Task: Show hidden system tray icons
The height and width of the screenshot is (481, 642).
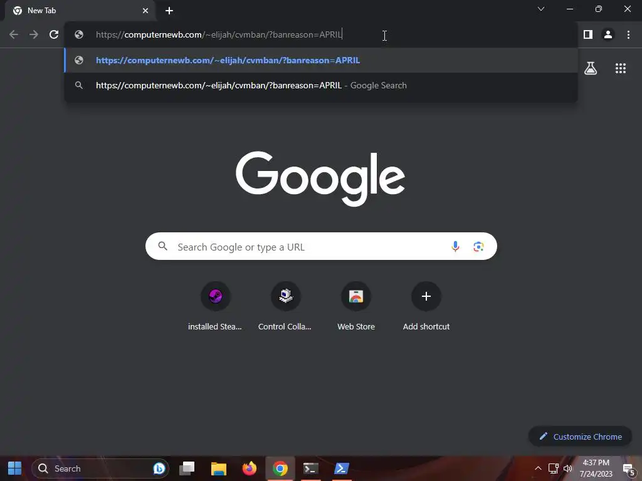Action: [x=539, y=468]
